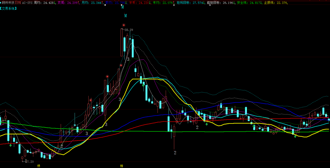This screenshot has height=168, width=330.
Task: Click the 38.39 high price label
Action: [129, 30]
